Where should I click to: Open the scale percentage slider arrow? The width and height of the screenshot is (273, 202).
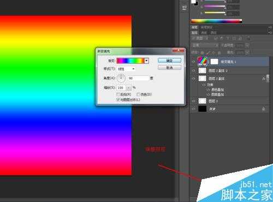pos(129,88)
